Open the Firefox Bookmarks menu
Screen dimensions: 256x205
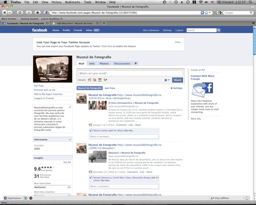coord(72,2)
